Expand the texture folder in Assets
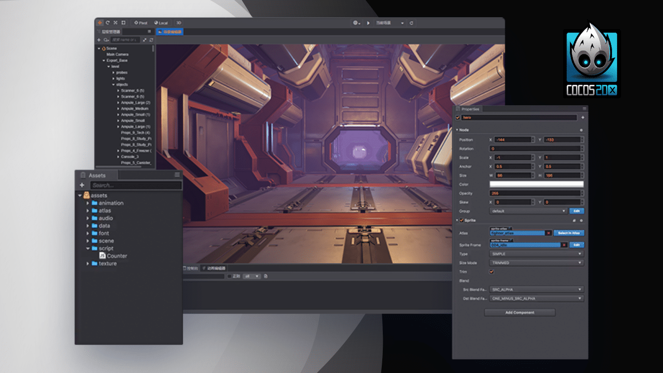This screenshot has height=373, width=663. [x=88, y=263]
